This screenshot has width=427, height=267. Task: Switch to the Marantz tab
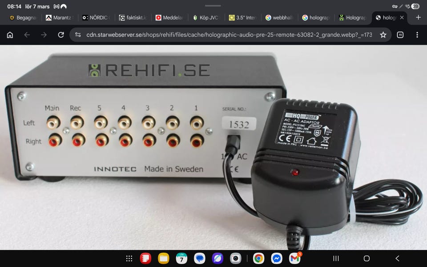point(60,18)
